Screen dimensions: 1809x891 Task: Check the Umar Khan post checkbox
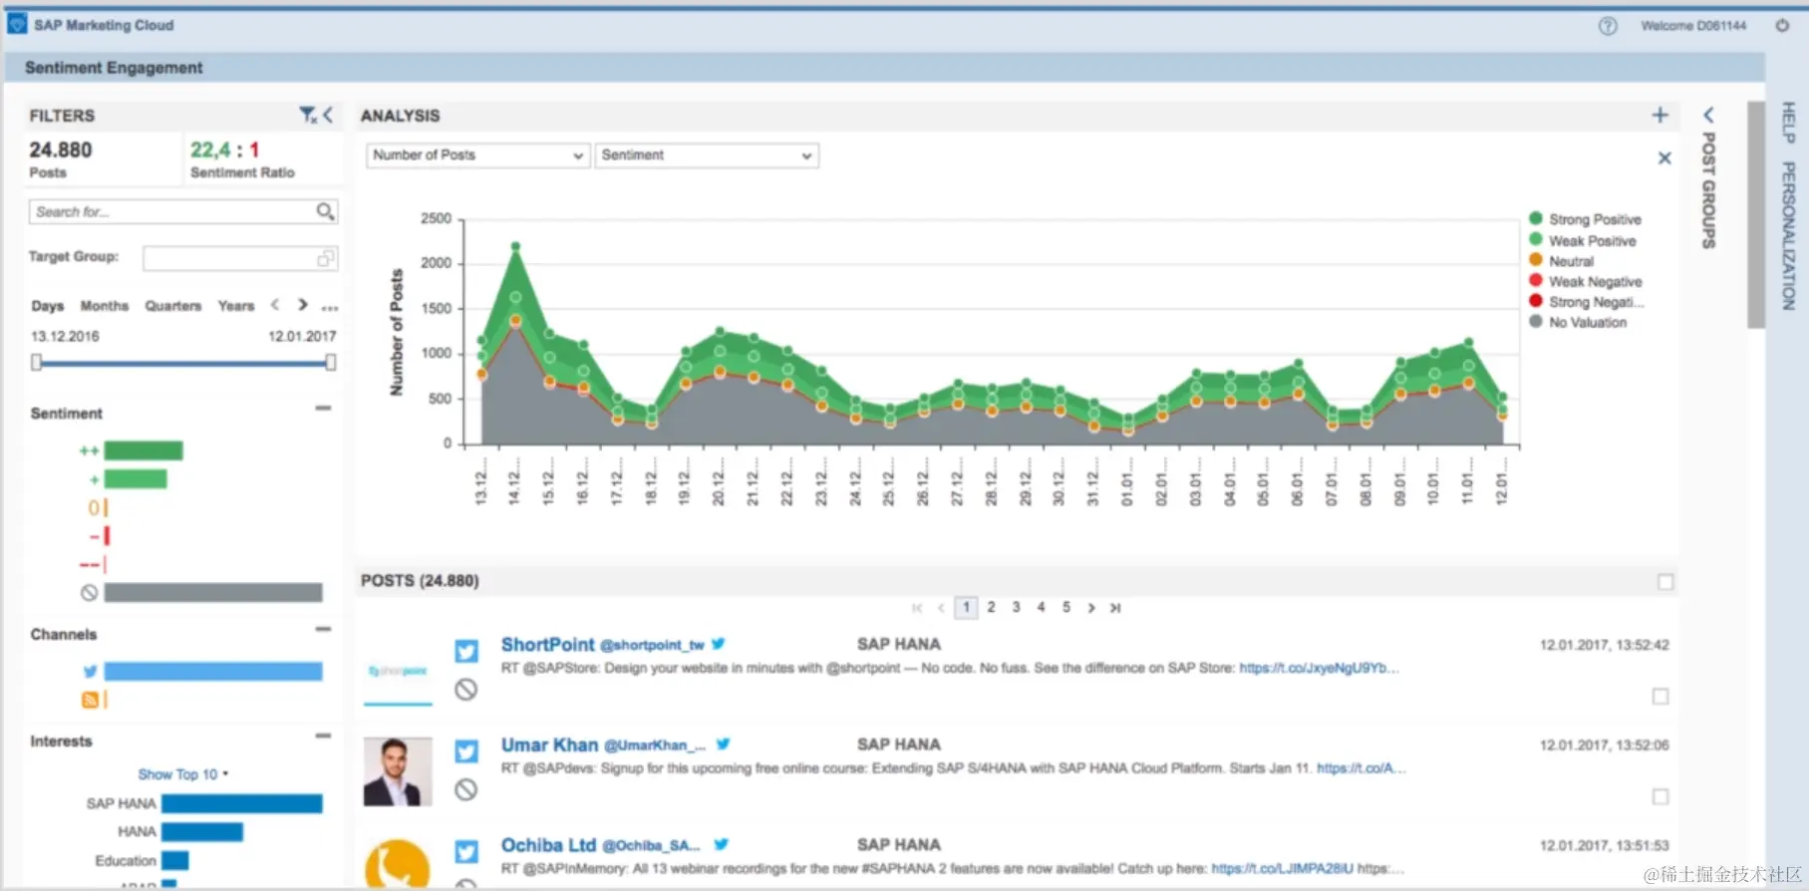pos(1660,796)
